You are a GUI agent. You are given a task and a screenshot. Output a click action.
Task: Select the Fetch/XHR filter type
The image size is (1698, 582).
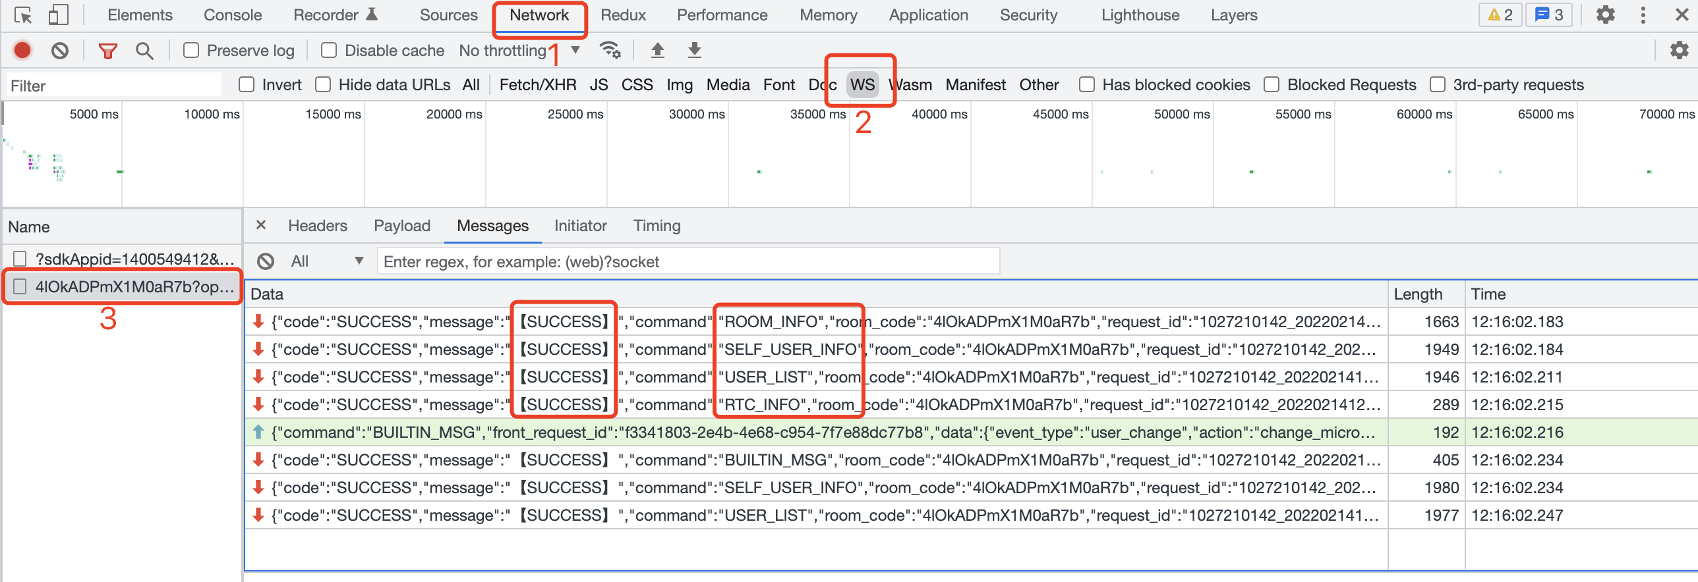coord(537,85)
